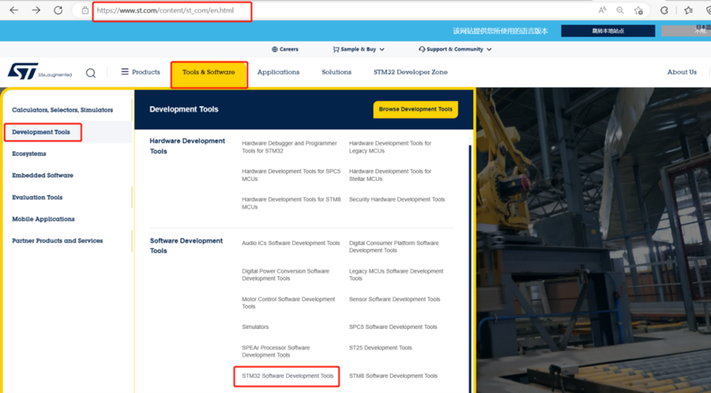Click the ST logo to go home
This screenshot has height=393, width=711.
(23, 72)
